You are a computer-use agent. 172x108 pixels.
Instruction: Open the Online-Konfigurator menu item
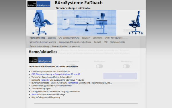tap(113, 38)
